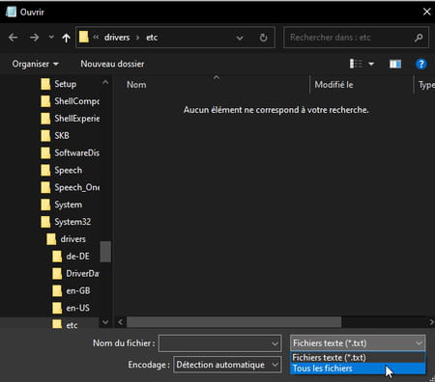Select the Speech_One folder in tree
This screenshot has width=435, height=382.
[x=71, y=187]
